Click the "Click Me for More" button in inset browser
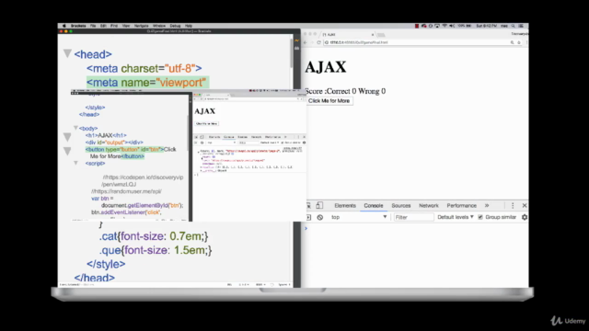The width and height of the screenshot is (589, 331). pyautogui.click(x=206, y=123)
